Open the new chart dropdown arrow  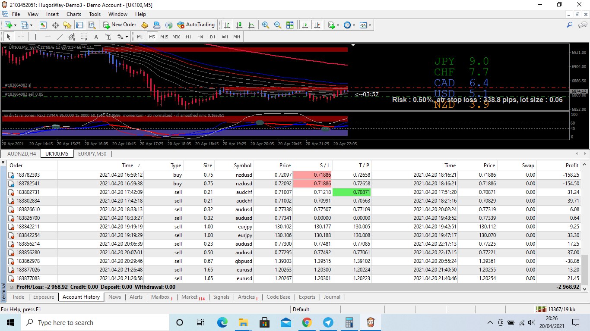click(x=15, y=25)
